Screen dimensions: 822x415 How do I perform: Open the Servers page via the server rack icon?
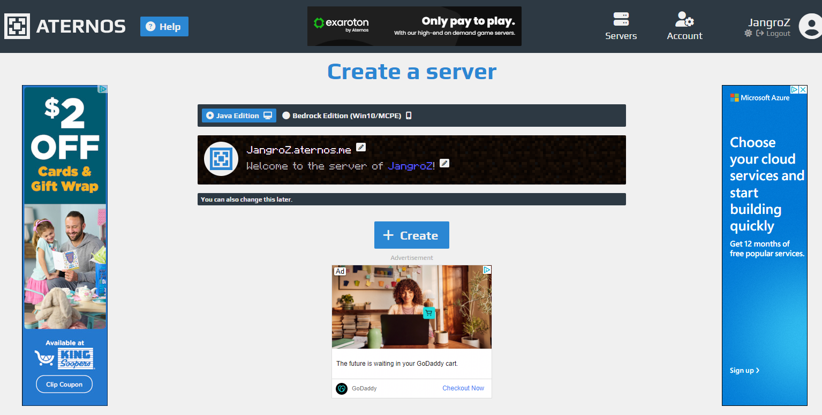(621, 18)
